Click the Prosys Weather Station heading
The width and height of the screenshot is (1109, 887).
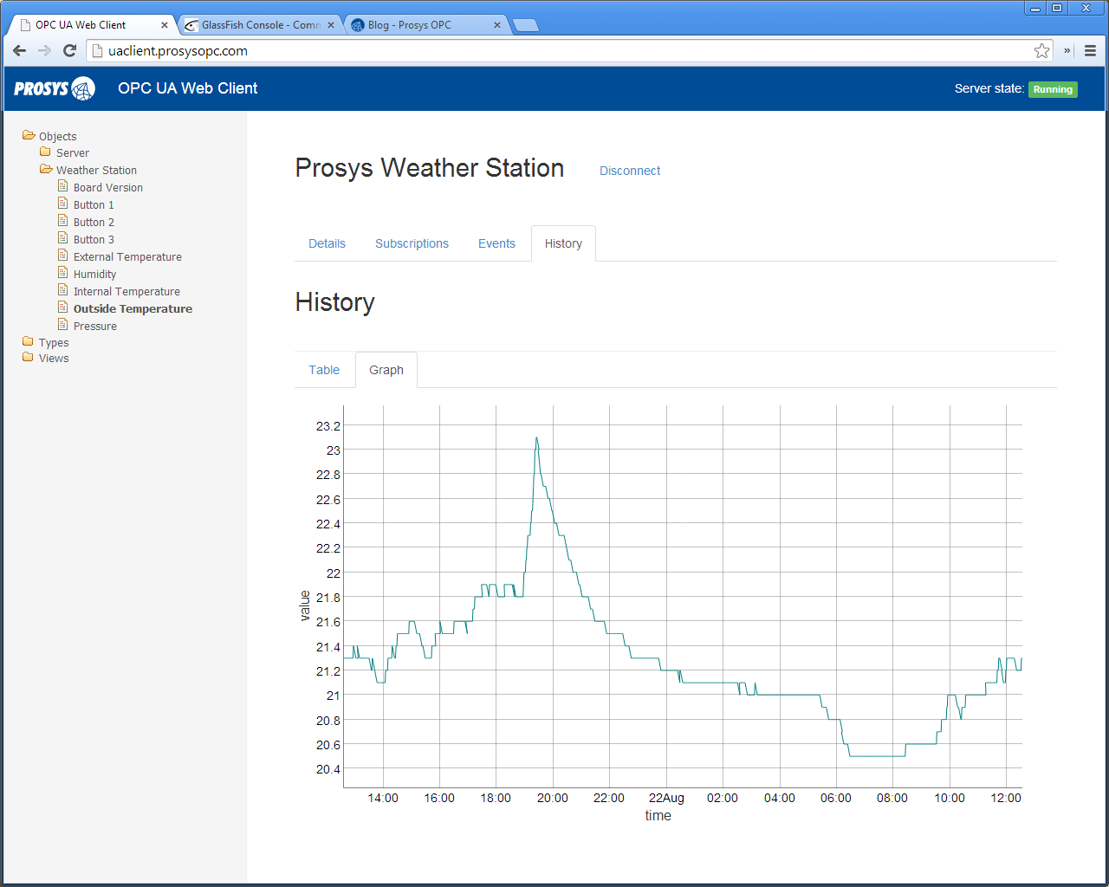click(430, 167)
